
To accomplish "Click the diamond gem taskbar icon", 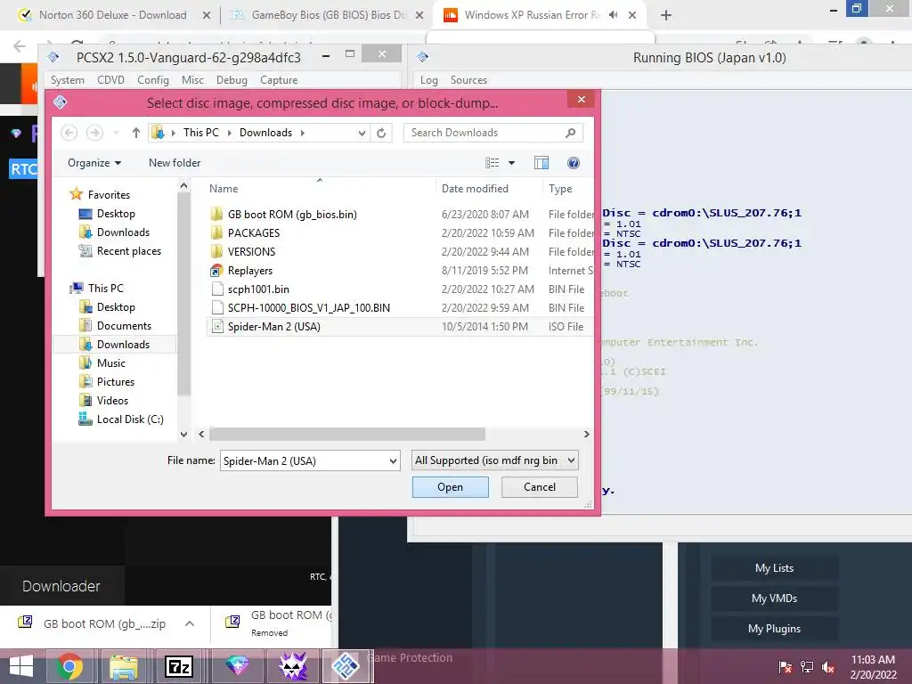I will (x=237, y=666).
